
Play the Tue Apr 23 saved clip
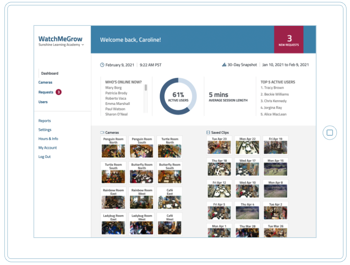tap(219, 146)
